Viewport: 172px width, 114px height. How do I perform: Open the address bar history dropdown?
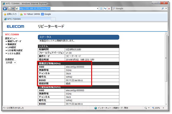pyautogui.click(x=97, y=9)
